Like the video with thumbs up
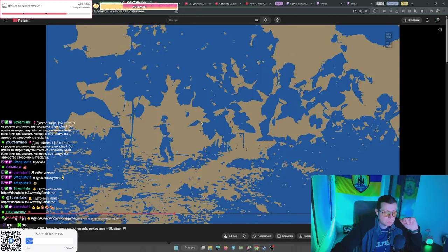448x252 pixels. click(x=230, y=236)
